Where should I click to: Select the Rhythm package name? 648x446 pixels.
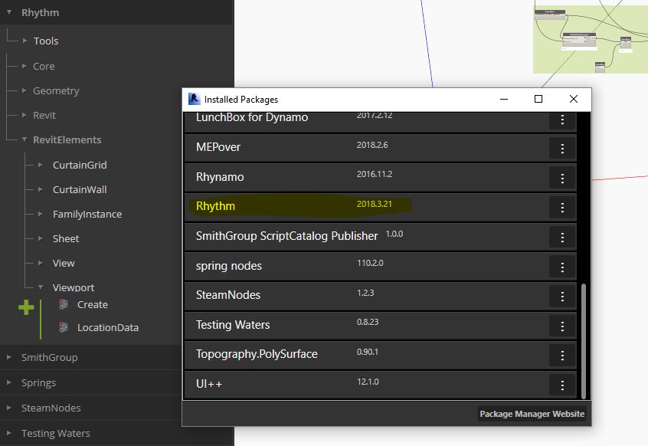pos(215,206)
